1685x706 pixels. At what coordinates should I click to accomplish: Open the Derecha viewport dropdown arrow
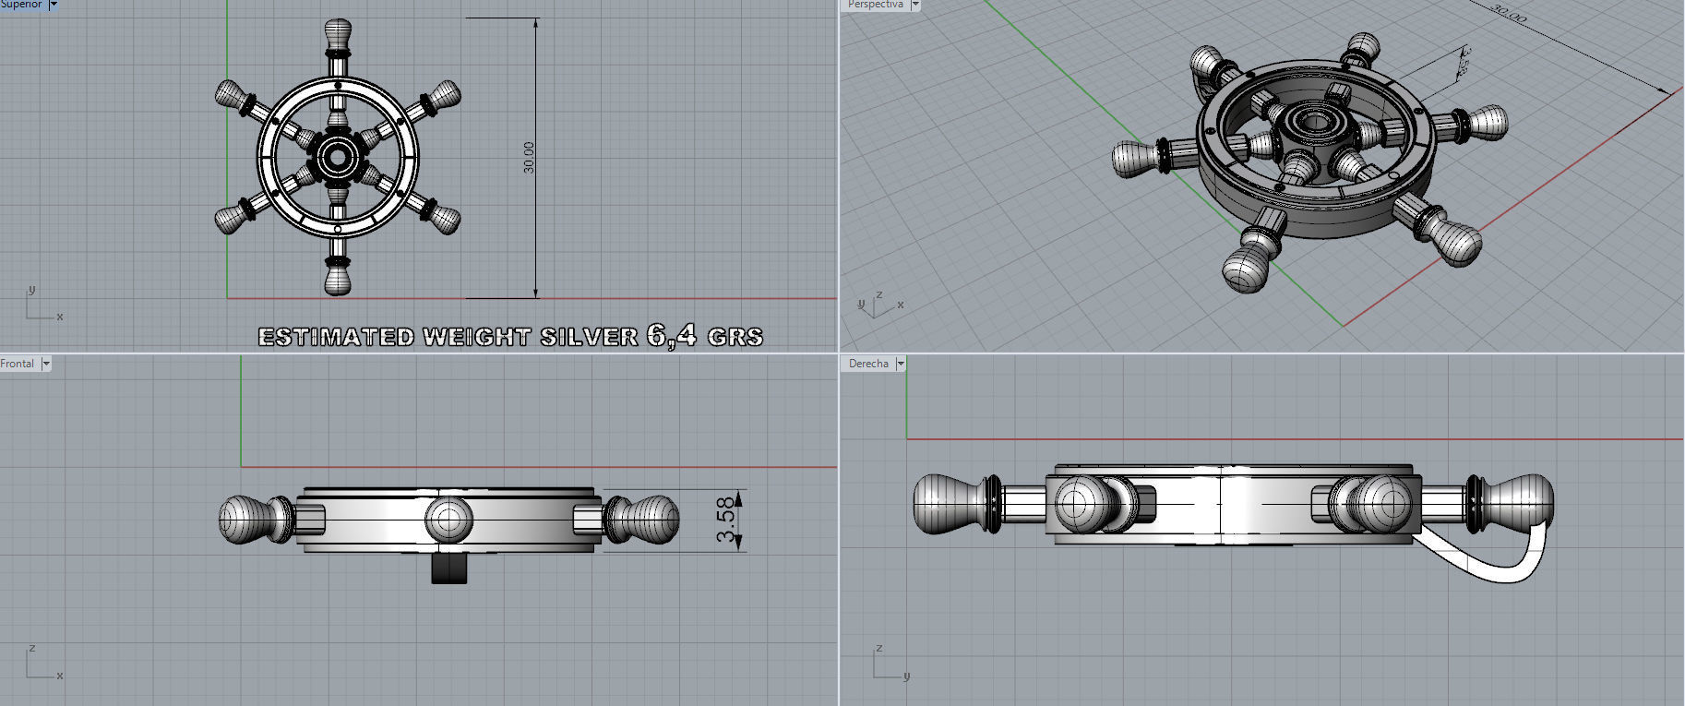901,364
